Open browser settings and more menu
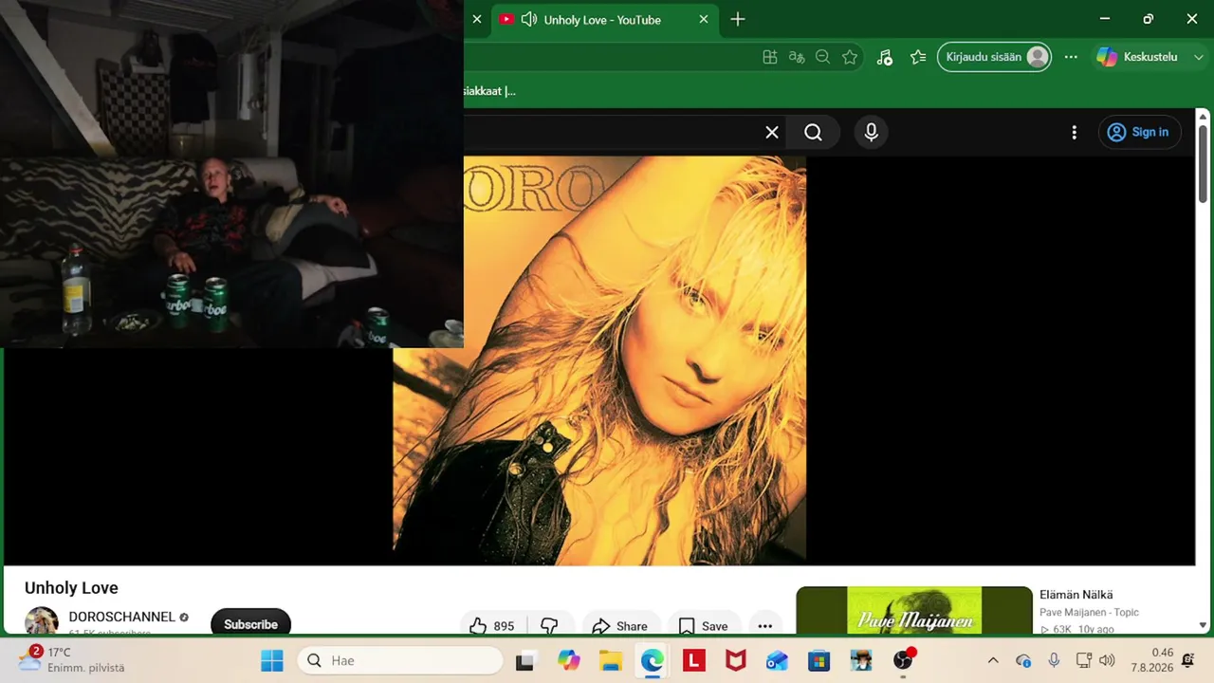Viewport: 1214px width, 683px height. (x=1071, y=57)
